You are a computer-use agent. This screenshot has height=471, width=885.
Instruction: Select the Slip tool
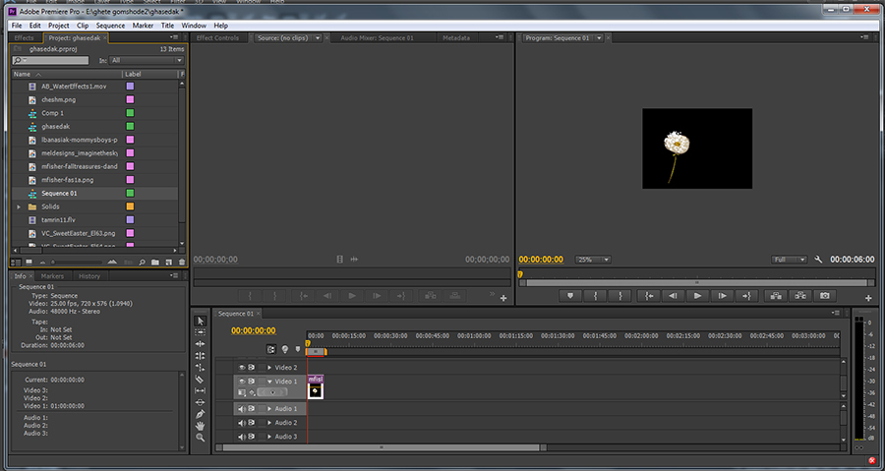pos(201,390)
